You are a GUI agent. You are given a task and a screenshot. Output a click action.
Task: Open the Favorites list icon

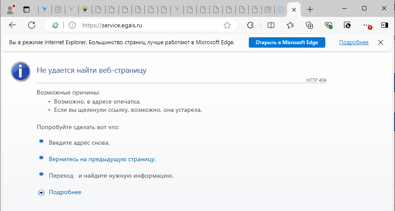point(290,25)
